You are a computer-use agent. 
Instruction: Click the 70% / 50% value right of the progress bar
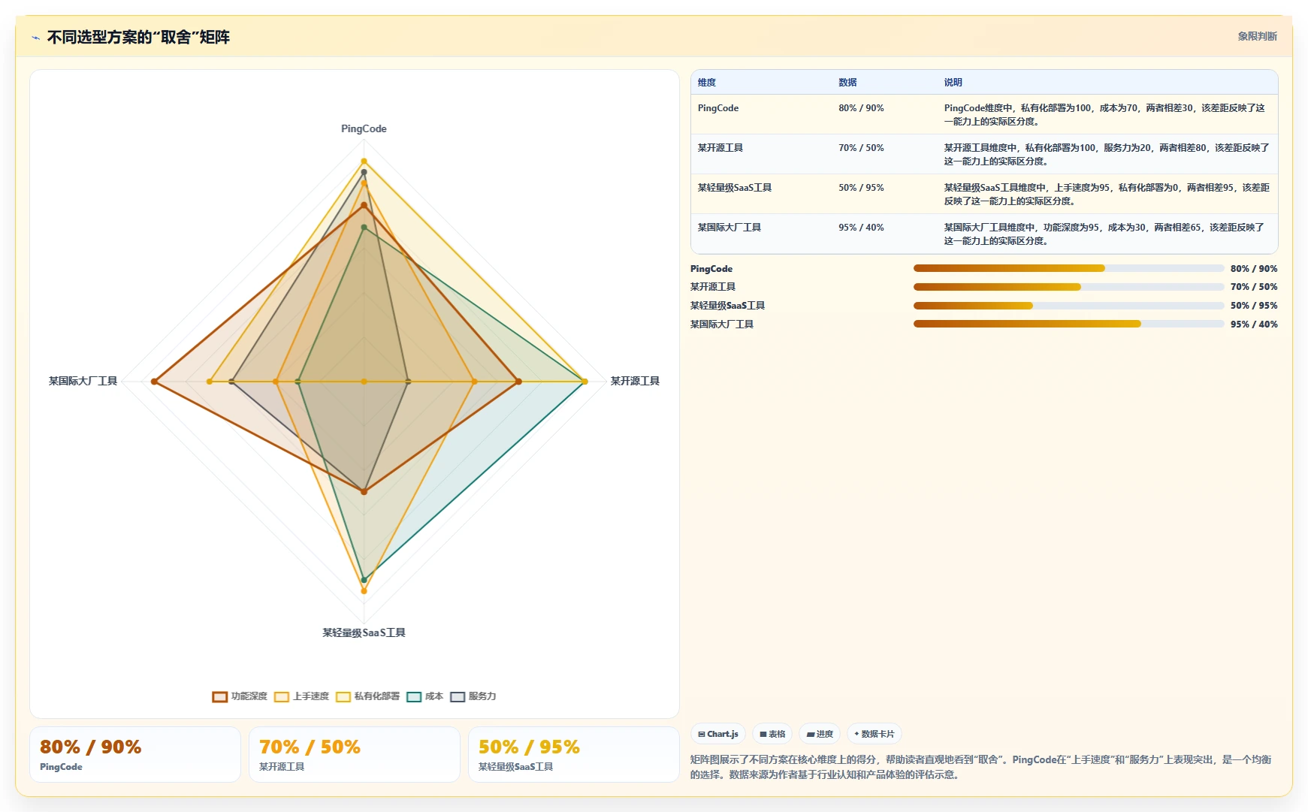[1254, 287]
